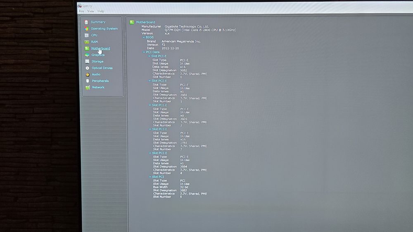The image size is (413, 232).
Task: Click the Peripherals mouse icon
Action: click(x=88, y=81)
